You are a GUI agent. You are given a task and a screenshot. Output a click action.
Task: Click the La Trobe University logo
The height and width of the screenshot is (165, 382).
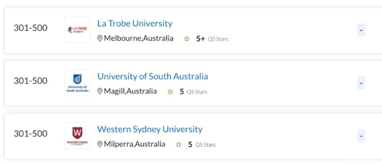pyautogui.click(x=78, y=30)
